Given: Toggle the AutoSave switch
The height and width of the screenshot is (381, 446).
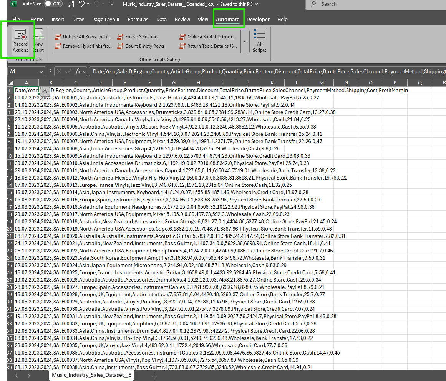Looking at the screenshot, I should coord(53,4).
